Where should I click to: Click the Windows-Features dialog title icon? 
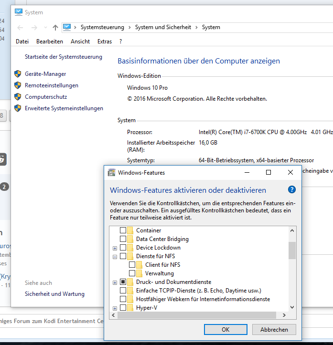coord(111,173)
